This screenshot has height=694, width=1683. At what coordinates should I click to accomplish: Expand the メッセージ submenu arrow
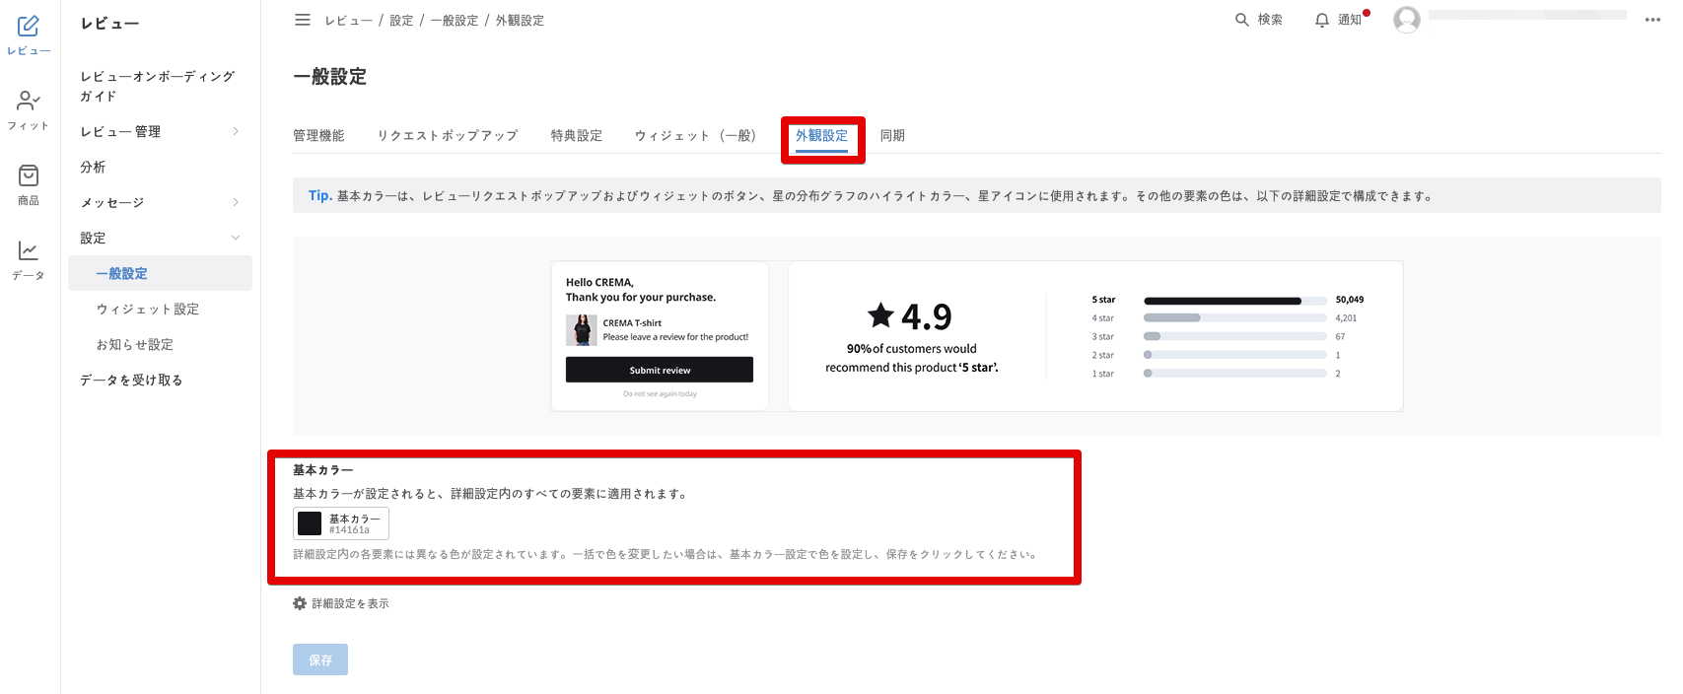(236, 202)
